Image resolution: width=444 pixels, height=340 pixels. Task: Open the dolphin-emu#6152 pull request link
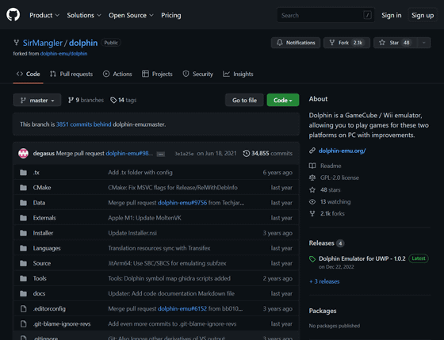pos(182,309)
